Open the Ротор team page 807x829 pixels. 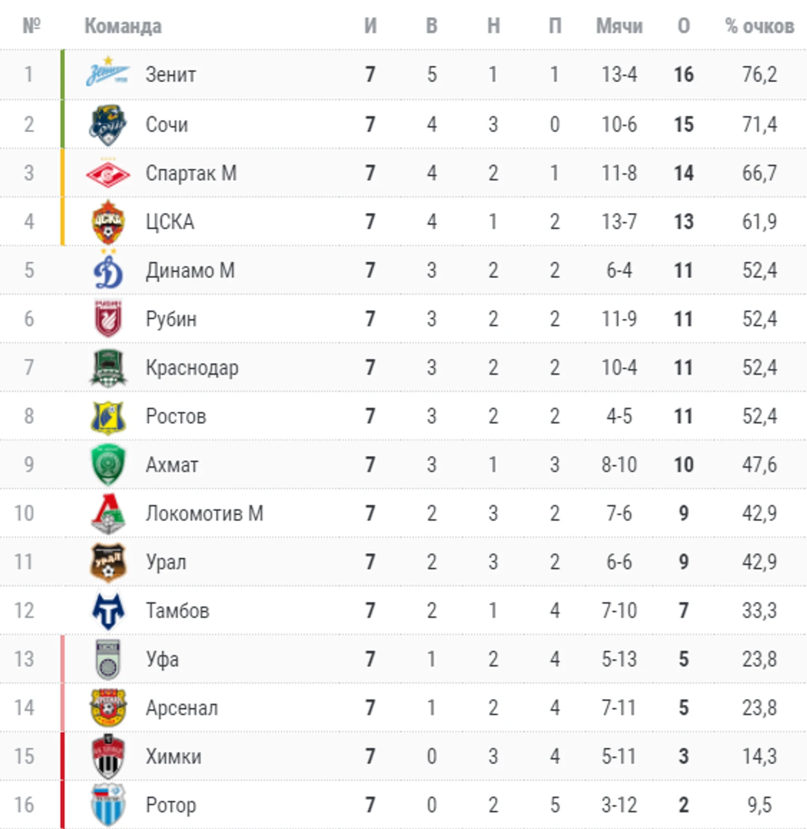click(x=171, y=805)
